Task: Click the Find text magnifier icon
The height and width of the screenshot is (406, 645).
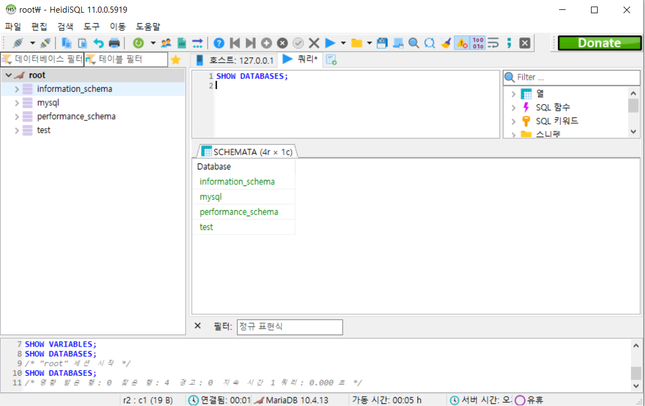Action: (x=414, y=43)
